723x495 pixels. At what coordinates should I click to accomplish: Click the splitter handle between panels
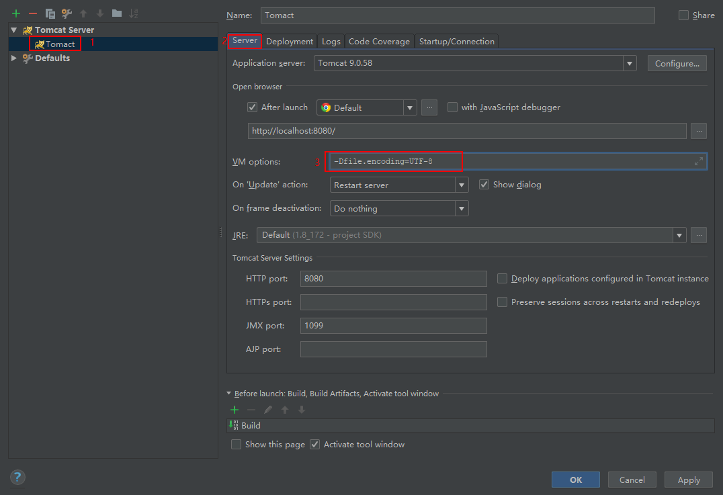(220, 233)
